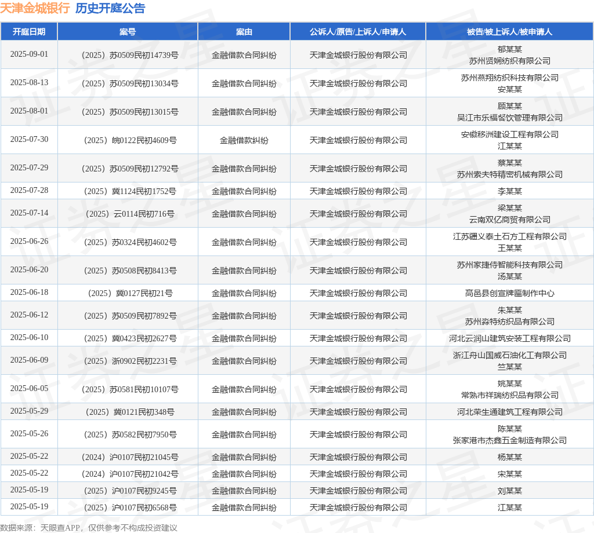Click the 案由 column header

pos(244,31)
